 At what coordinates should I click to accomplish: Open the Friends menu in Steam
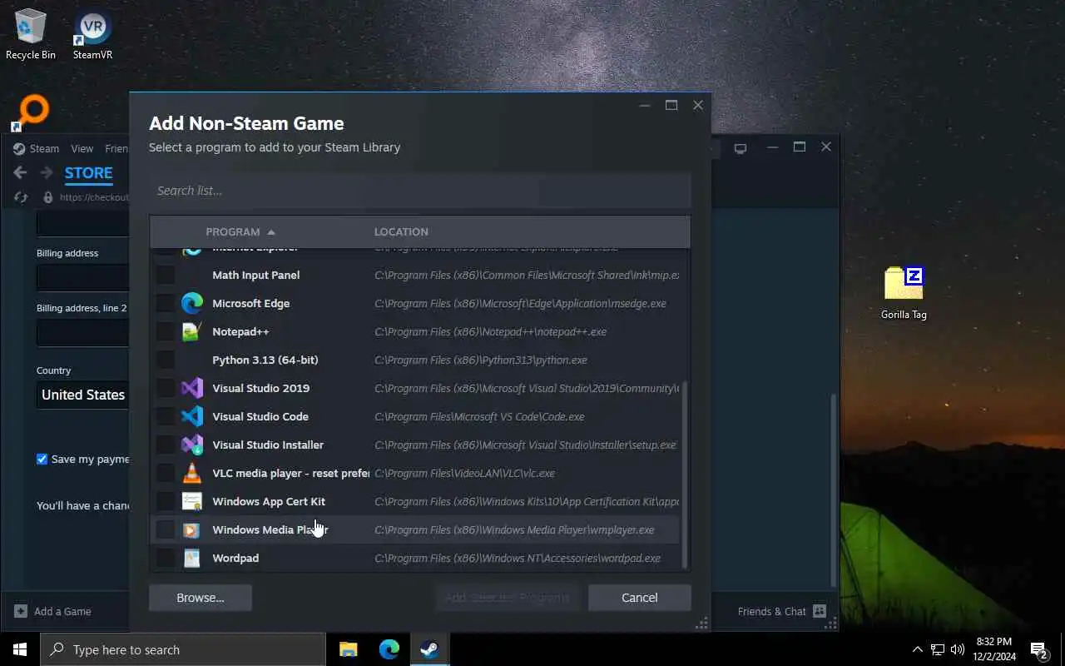pyautogui.click(x=116, y=148)
